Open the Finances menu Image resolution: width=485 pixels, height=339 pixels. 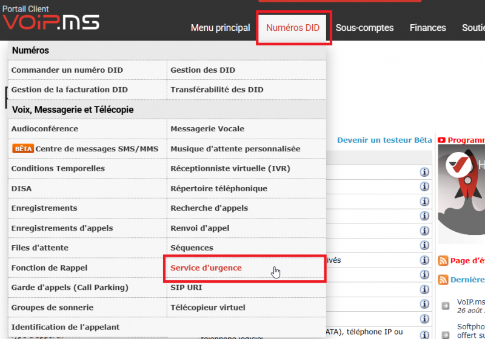click(428, 28)
